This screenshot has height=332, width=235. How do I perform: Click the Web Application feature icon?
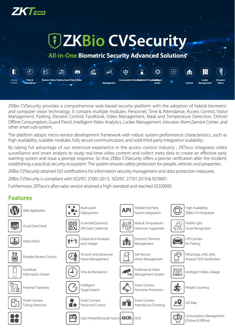(x=15, y=210)
